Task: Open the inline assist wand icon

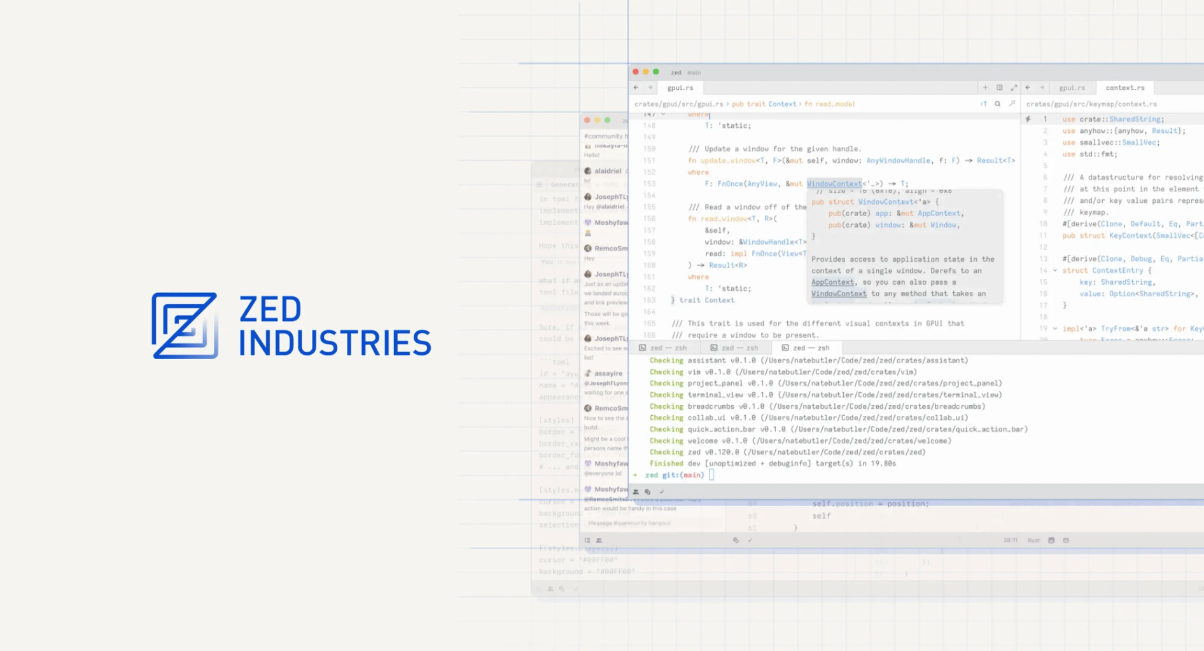Action: pyautogui.click(x=1012, y=104)
